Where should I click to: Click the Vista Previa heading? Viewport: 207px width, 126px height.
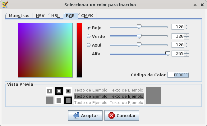click(x=20, y=84)
